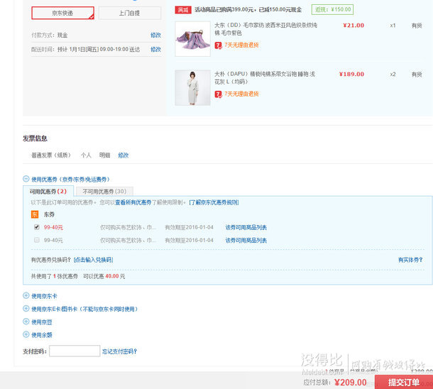Click the 7天无理由退货 text under the towel

(x=241, y=45)
